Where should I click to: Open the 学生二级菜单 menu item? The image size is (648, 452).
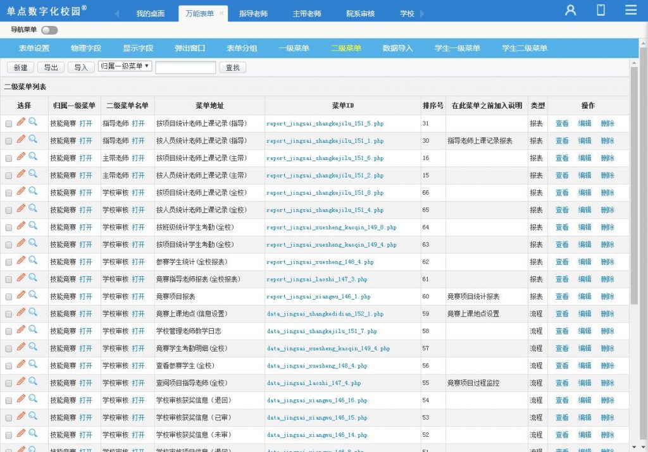[x=525, y=48]
